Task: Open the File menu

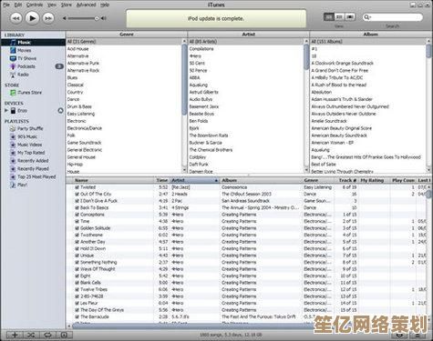Action: [6, 5]
